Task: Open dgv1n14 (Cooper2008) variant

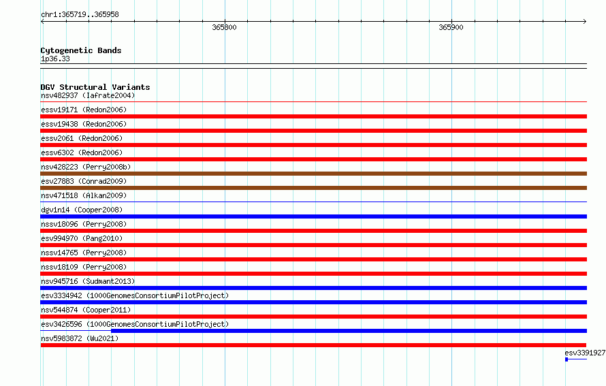Action: click(x=82, y=210)
